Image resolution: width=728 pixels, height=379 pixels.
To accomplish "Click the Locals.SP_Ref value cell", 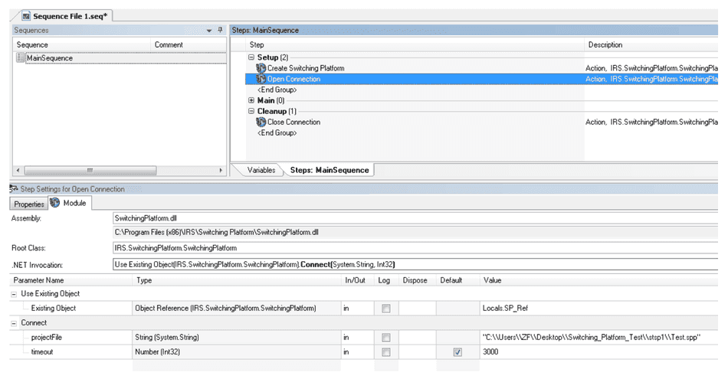I will (x=599, y=308).
